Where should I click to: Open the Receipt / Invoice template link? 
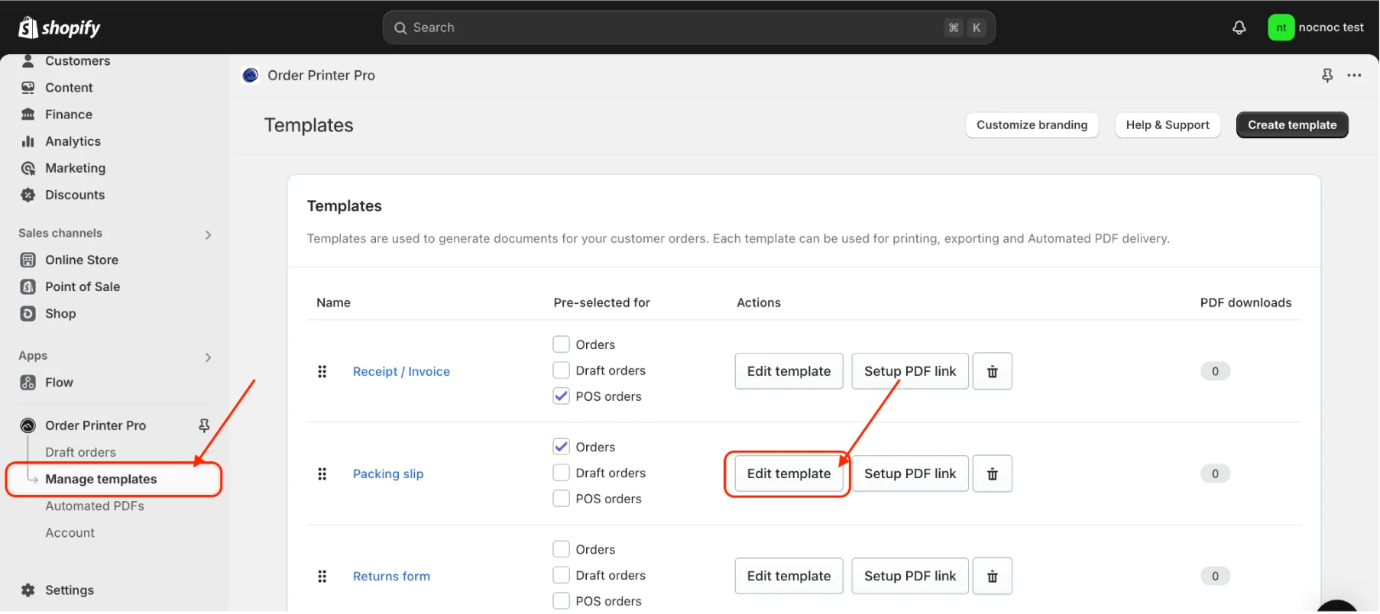[x=401, y=372]
